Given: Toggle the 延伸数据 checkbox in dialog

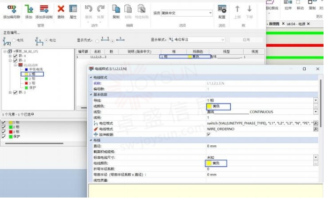Looking at the screenshot, I should [x=208, y=135].
